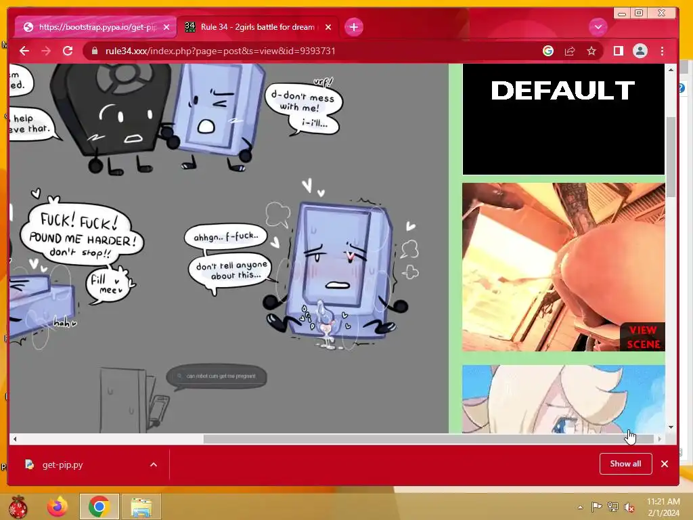Expand the tab search dropdown arrow
The height and width of the screenshot is (520, 693).
598,27
